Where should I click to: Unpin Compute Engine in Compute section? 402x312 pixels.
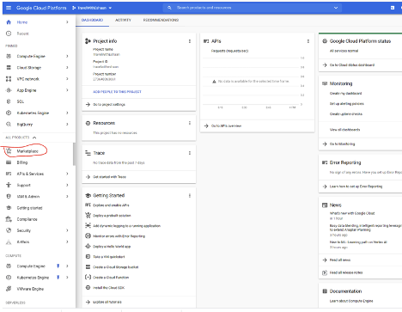(58, 266)
